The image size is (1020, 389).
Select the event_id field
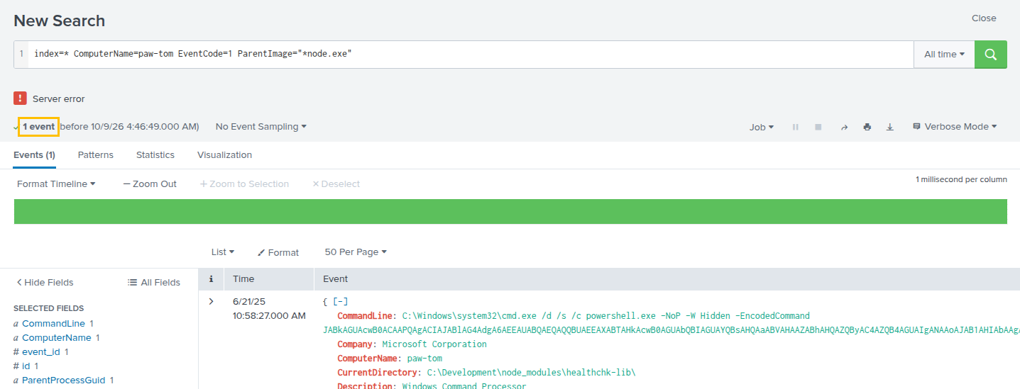(x=42, y=351)
